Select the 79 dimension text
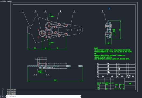 tap(57, 48)
